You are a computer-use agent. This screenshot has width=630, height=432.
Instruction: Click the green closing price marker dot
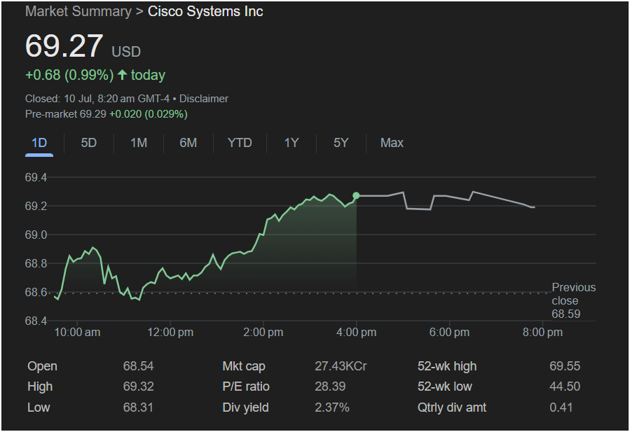[x=356, y=196]
